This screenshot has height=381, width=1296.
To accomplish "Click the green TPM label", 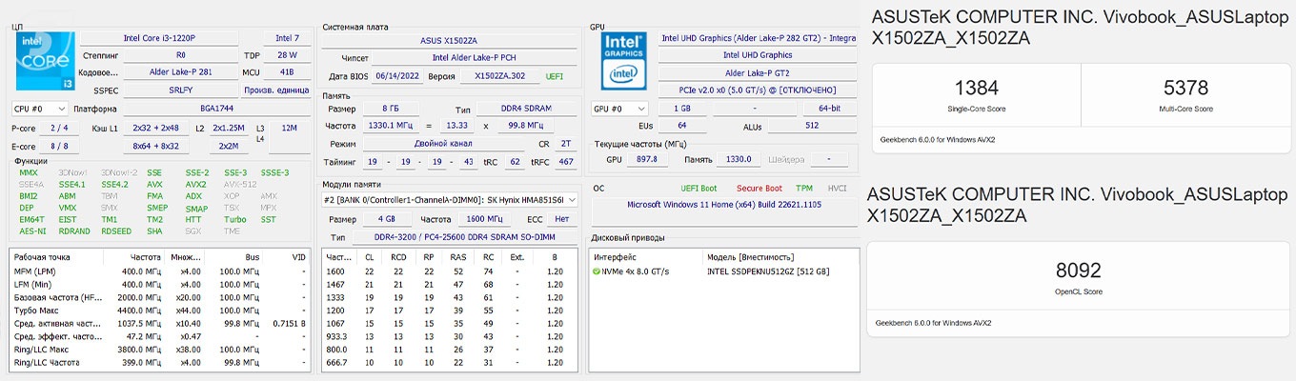I will coord(804,189).
